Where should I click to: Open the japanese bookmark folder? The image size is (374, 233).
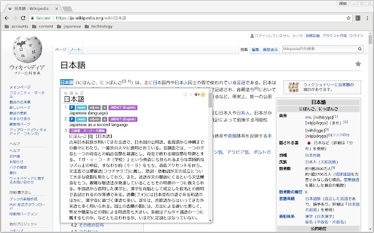pos(69,26)
